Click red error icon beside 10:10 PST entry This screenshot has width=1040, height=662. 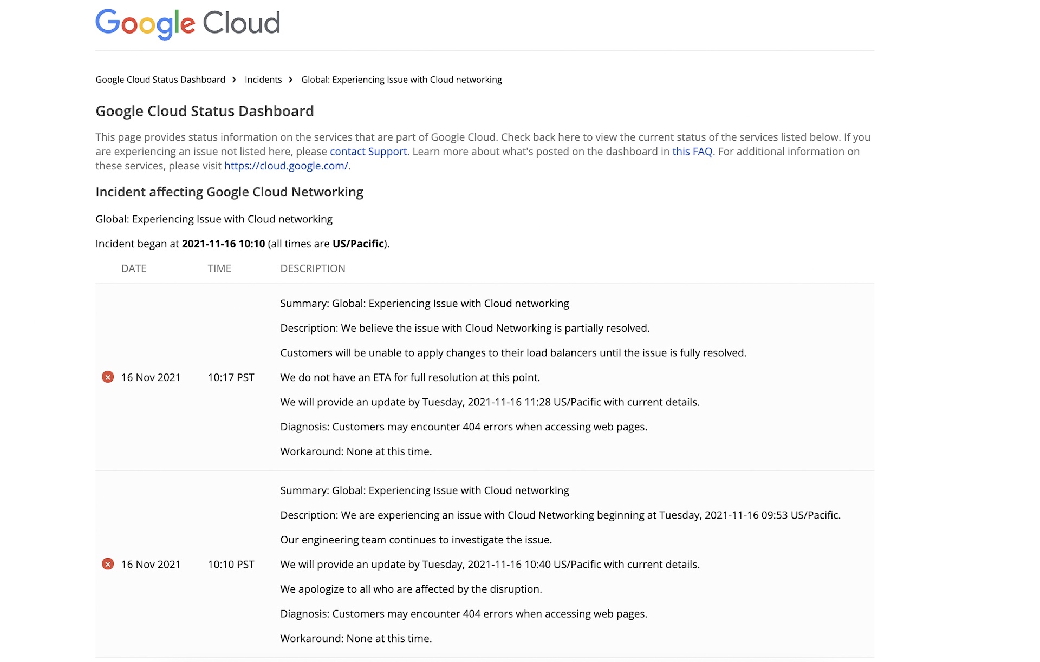[108, 564]
